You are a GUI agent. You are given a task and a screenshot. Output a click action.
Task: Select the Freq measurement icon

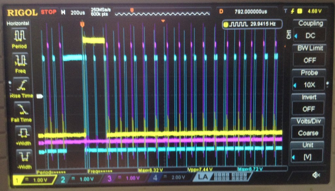[19, 62]
